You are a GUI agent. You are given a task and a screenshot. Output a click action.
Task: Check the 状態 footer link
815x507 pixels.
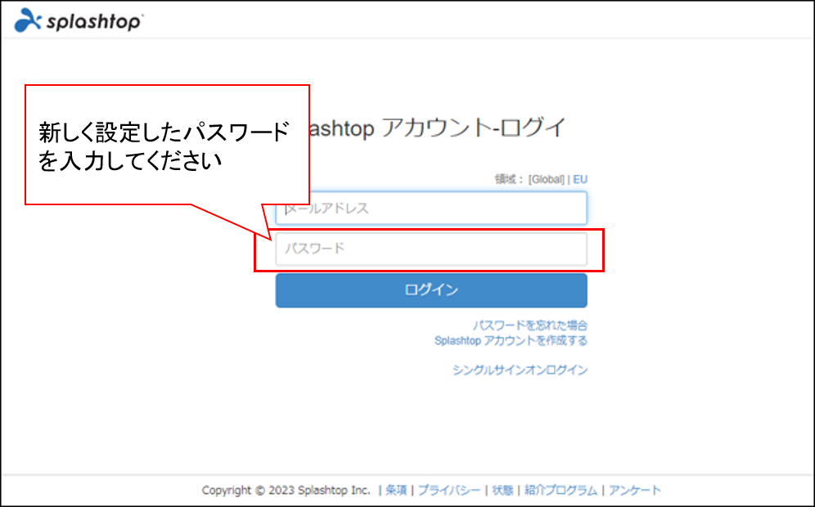502,490
